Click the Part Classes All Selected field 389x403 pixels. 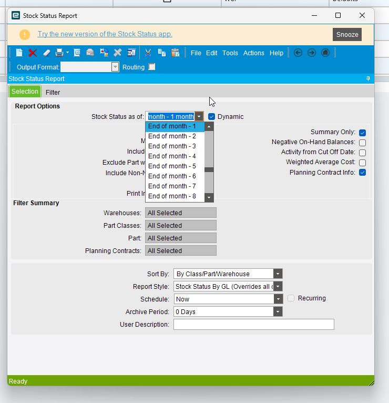click(x=181, y=225)
